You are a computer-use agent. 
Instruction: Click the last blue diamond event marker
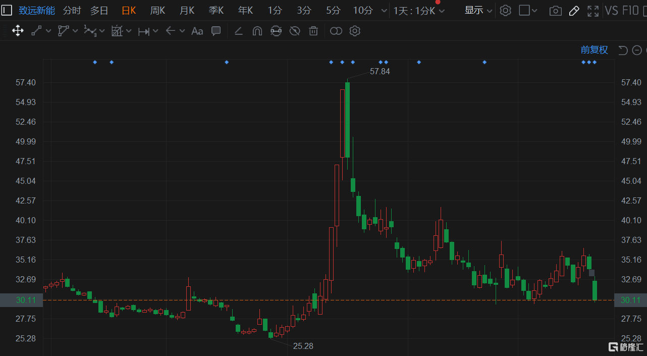tap(595, 62)
